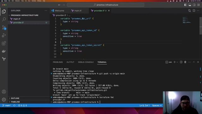
Task: Click provider.tf in the breadcrumb
Action: click(61, 15)
